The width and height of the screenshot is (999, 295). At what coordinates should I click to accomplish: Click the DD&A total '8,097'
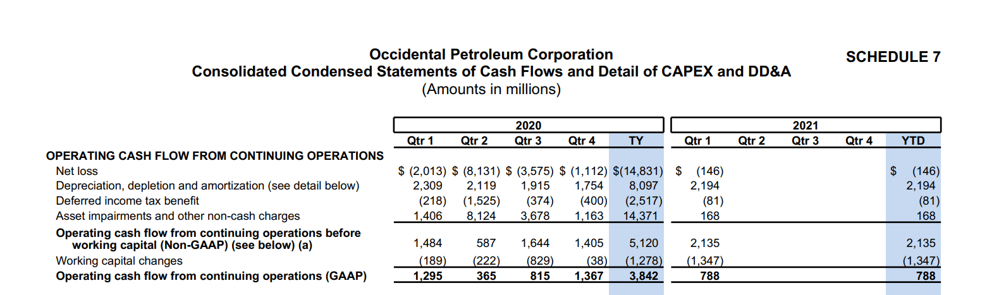pos(644,186)
